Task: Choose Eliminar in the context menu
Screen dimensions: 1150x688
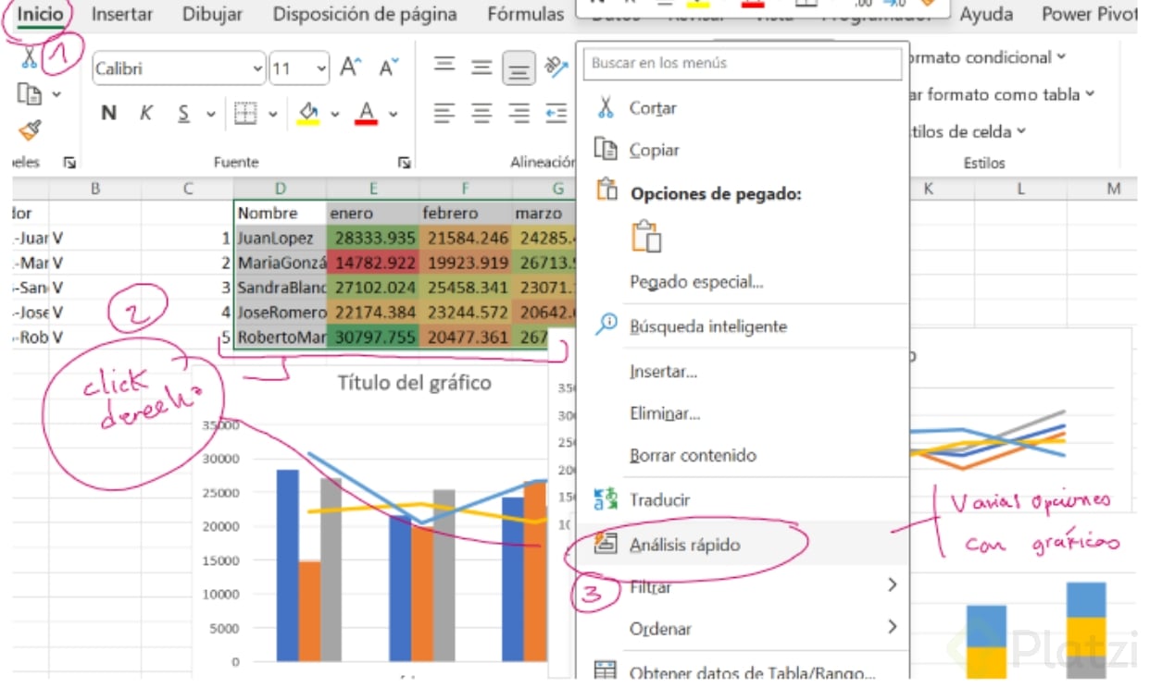Action: tap(742, 413)
